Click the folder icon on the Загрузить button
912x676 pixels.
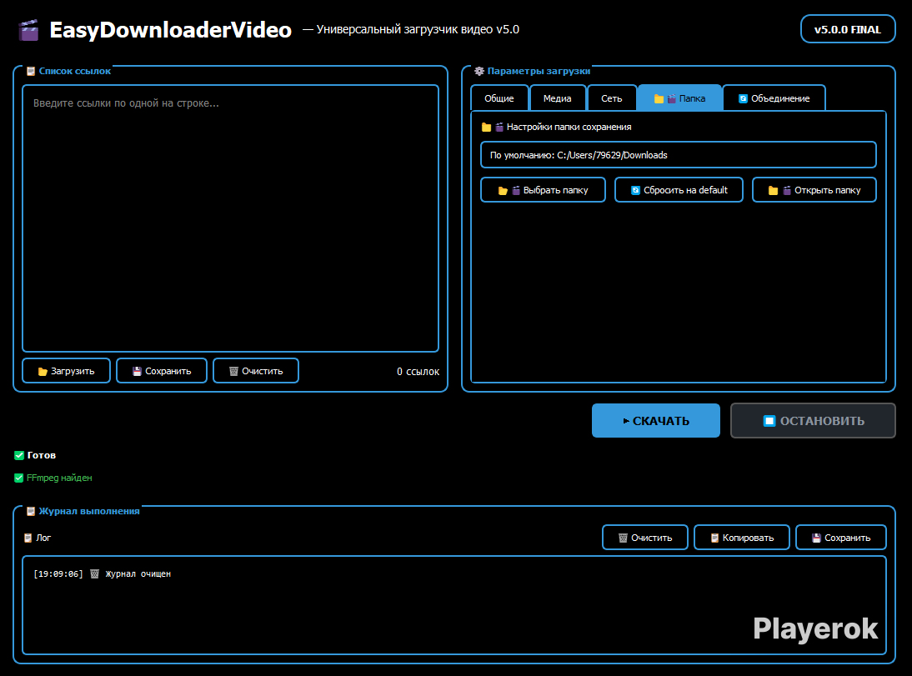coord(43,371)
